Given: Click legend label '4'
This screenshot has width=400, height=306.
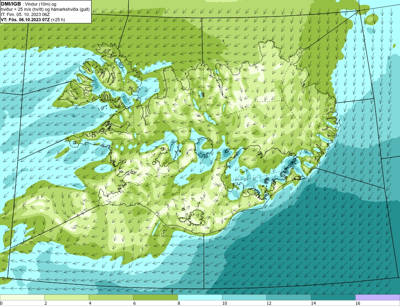Looking at the screenshot, I should click(90, 303).
